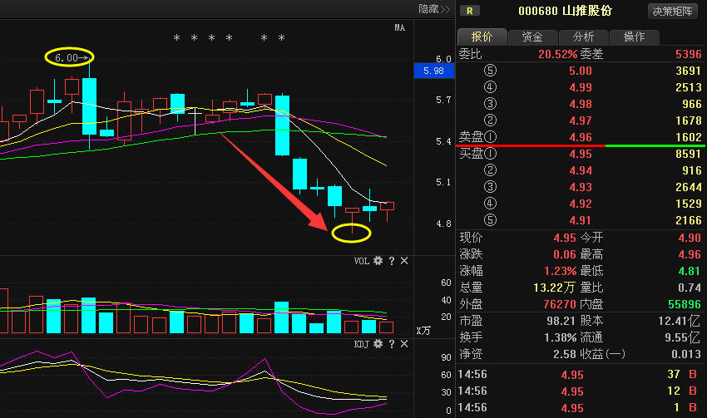Click the MA indicator label
707x418 pixels.
click(399, 28)
